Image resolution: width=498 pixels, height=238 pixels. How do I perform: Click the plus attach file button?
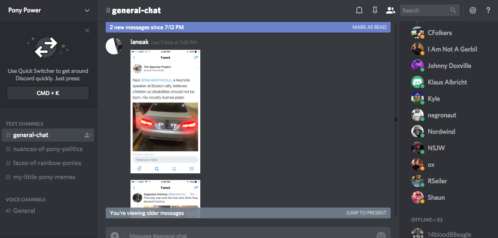(x=115, y=235)
